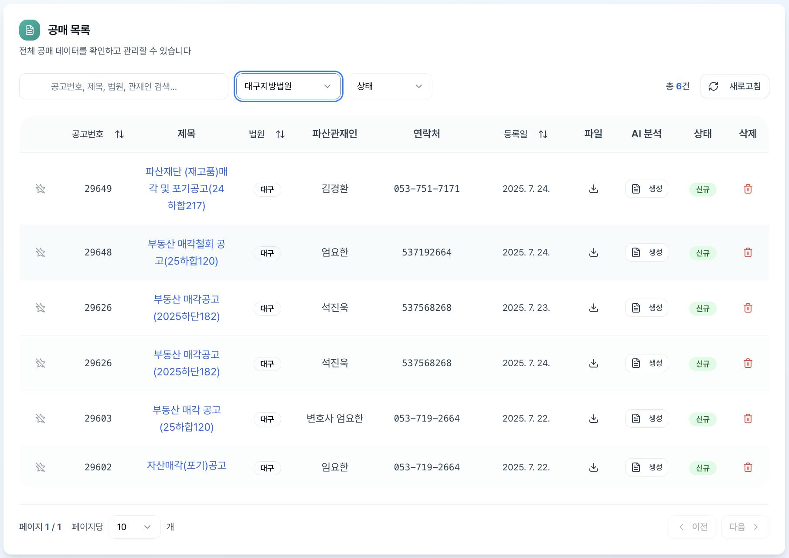Screen dimensions: 789x558
Task: Click trash icon for notice 29602
Action: pos(748,467)
